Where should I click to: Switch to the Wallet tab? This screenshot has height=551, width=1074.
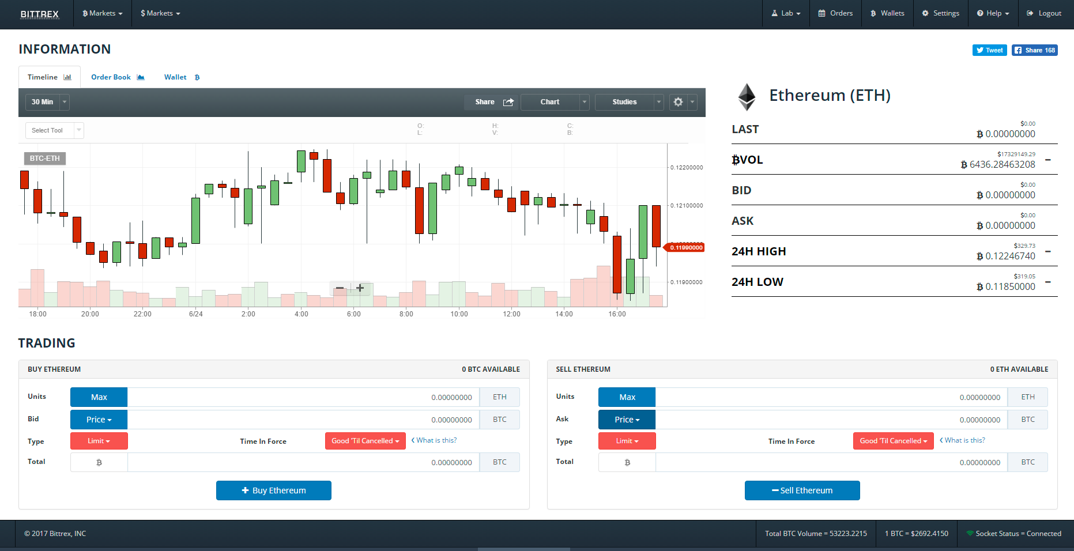[x=182, y=77]
